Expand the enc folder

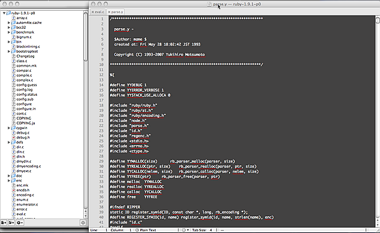pyautogui.click(x=9, y=180)
